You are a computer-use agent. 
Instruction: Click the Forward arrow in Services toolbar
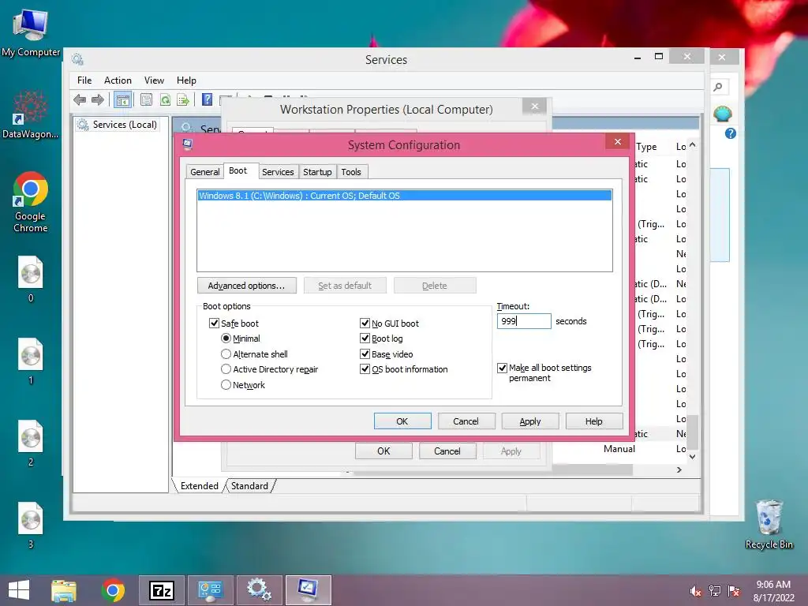[97, 99]
